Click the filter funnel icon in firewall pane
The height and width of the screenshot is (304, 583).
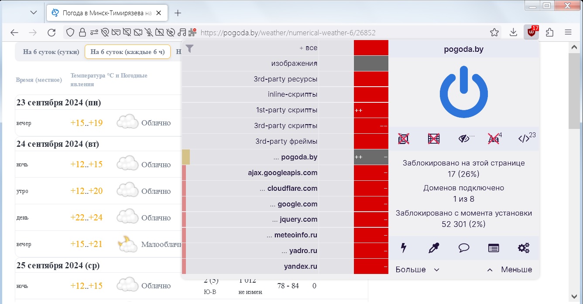[x=189, y=49]
